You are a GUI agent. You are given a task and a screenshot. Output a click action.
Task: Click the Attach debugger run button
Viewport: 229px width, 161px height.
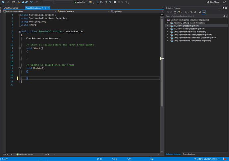(x=80, y=2)
